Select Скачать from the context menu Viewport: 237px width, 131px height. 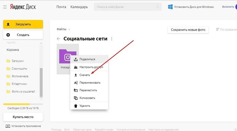coord(89,75)
